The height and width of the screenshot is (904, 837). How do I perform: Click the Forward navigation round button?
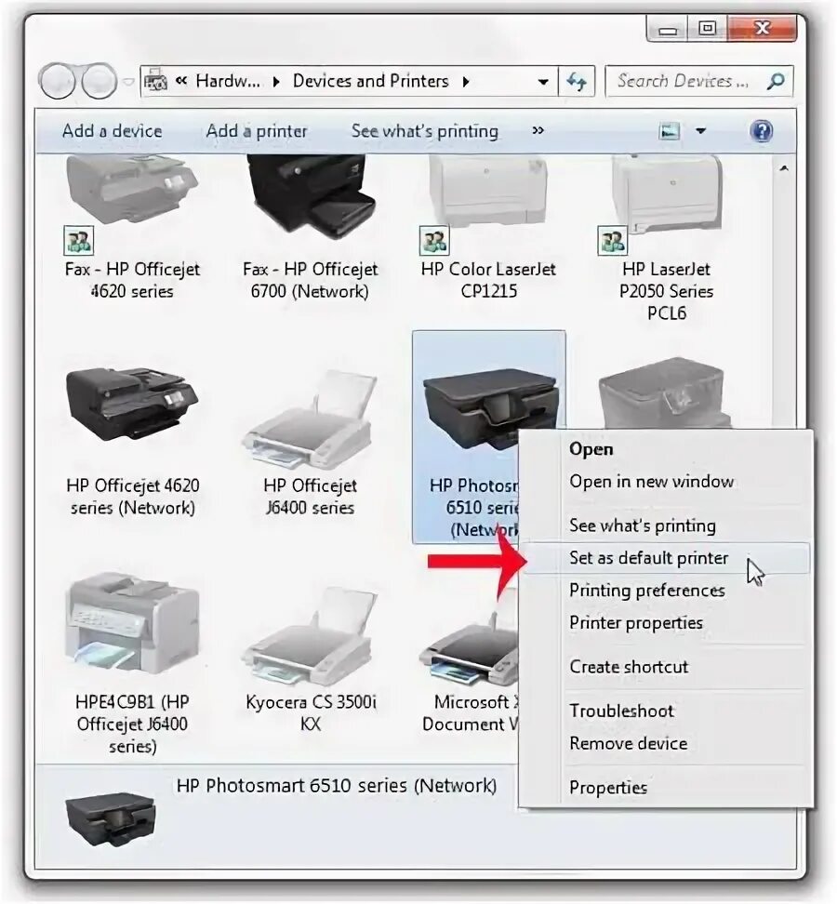(x=100, y=81)
